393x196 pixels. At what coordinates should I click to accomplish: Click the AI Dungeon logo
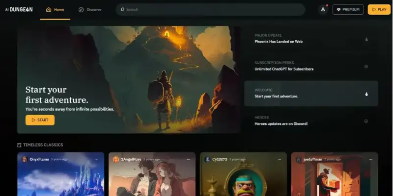coord(19,9)
